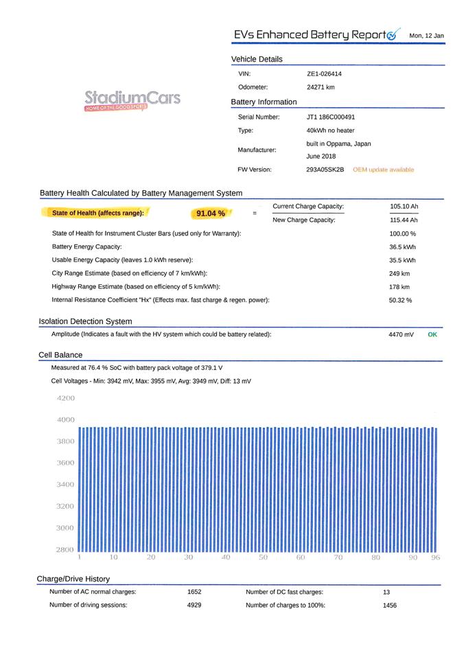Select the highlighted 'State of Health' label
This screenshot has height=659, width=466.
[x=98, y=213]
